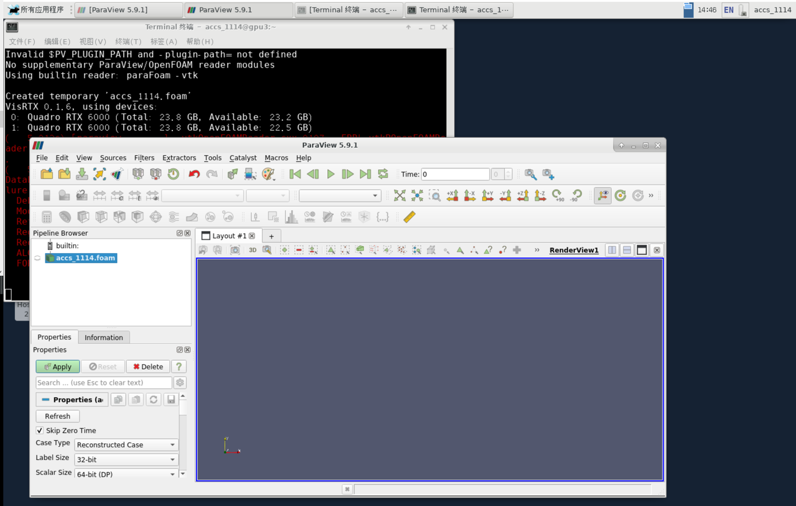Image resolution: width=796 pixels, height=506 pixels.
Task: Open the Case Type dropdown
Action: [126, 445]
